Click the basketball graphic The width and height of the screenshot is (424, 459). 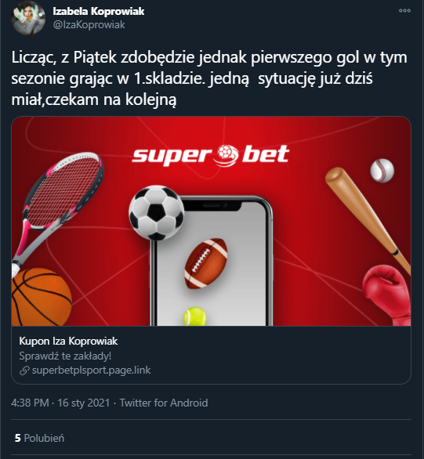[x=42, y=297]
